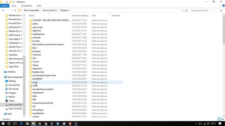Open Quick Access Toolbar customize dropdown
This screenshot has height=126, width=225.
13,2
